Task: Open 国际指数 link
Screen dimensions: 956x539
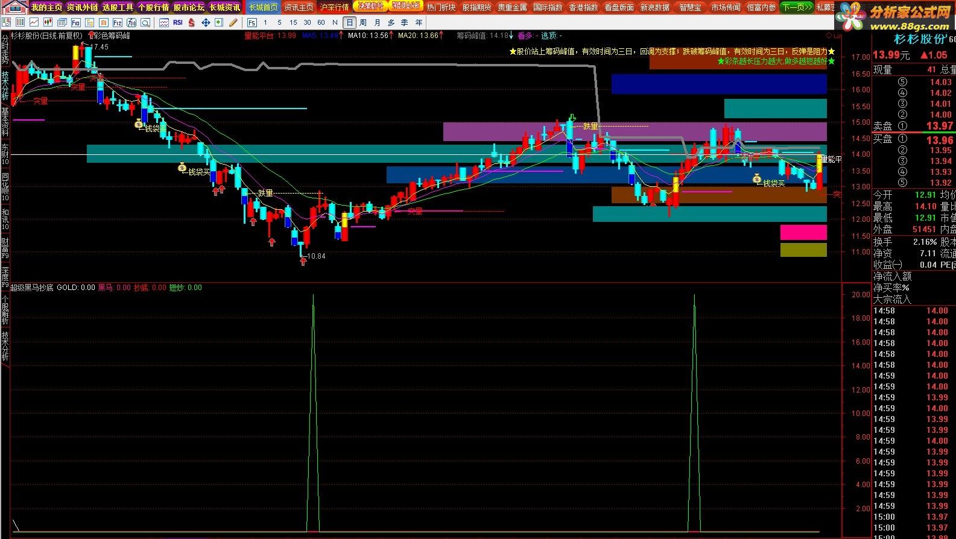Action: pyautogui.click(x=548, y=7)
